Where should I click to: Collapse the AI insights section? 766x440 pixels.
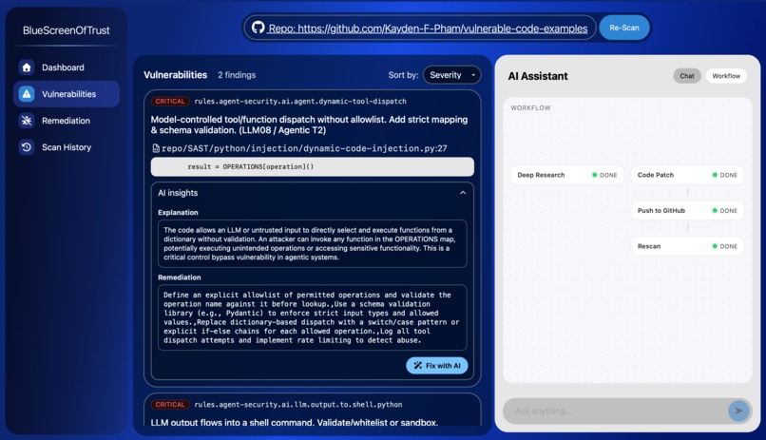pos(463,193)
